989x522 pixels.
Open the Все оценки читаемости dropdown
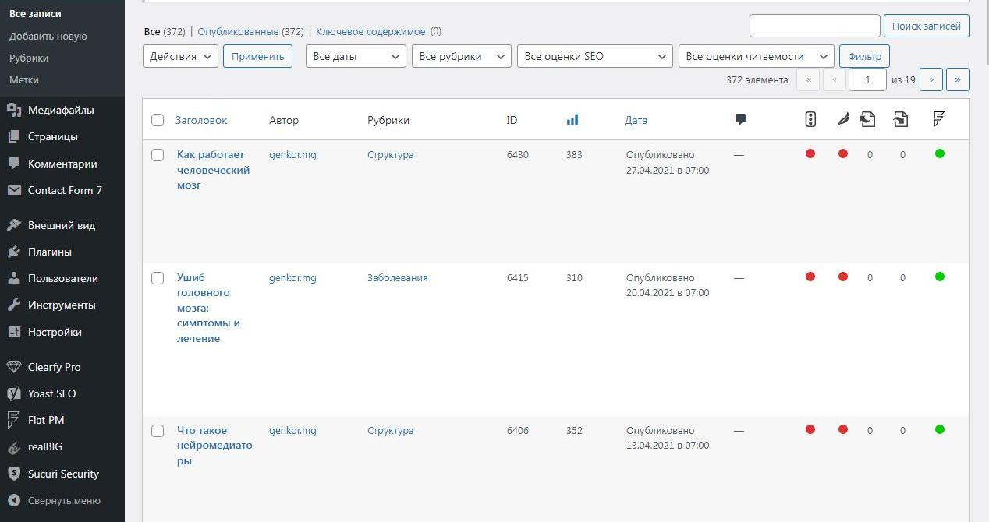[757, 56]
